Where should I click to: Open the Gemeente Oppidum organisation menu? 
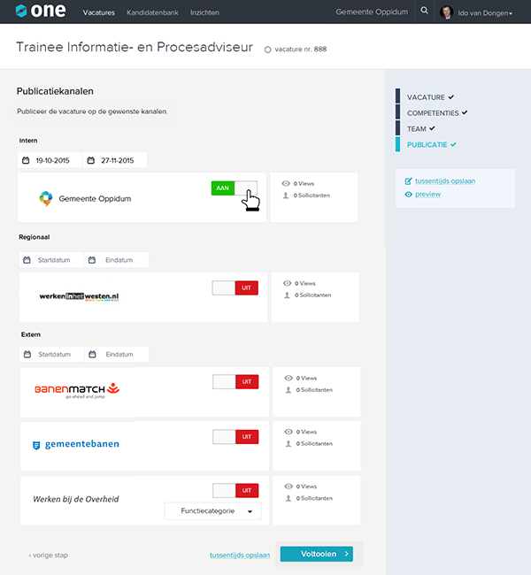click(x=372, y=12)
